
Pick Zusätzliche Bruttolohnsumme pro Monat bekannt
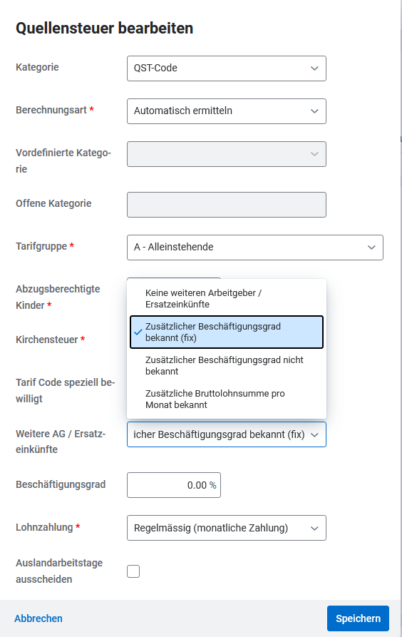click(x=226, y=399)
